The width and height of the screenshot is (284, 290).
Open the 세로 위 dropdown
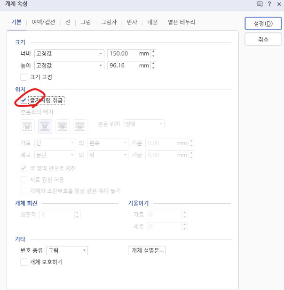[108, 155]
